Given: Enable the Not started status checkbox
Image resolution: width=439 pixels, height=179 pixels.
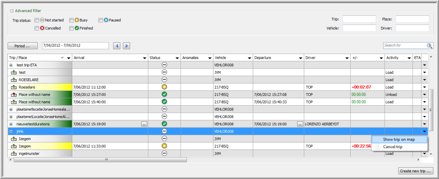Looking at the screenshot, I should pos(37,20).
